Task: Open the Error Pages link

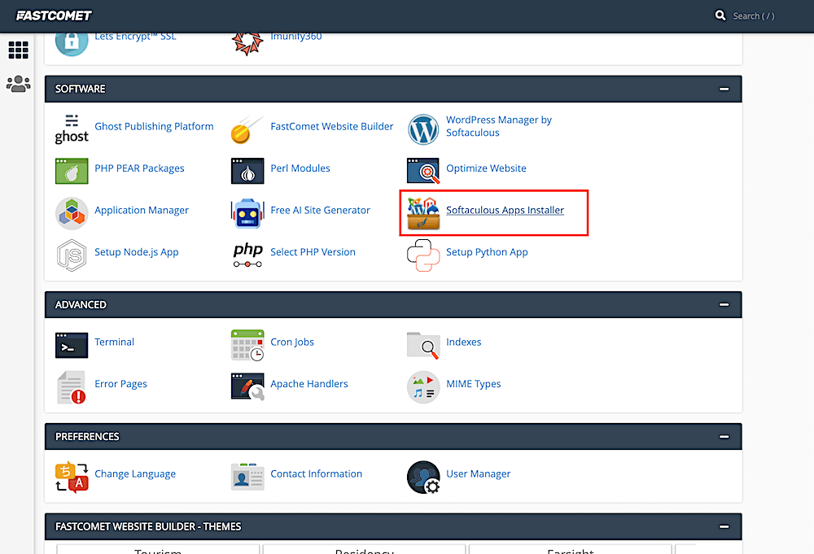Action: point(120,384)
